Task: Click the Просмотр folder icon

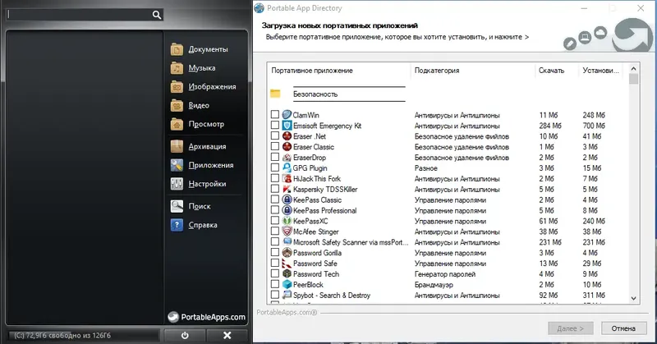Action: (x=177, y=124)
